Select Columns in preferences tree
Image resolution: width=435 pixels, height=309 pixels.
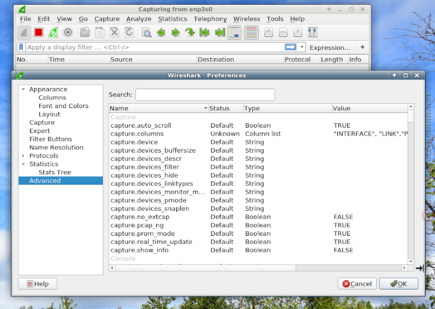pos(52,98)
